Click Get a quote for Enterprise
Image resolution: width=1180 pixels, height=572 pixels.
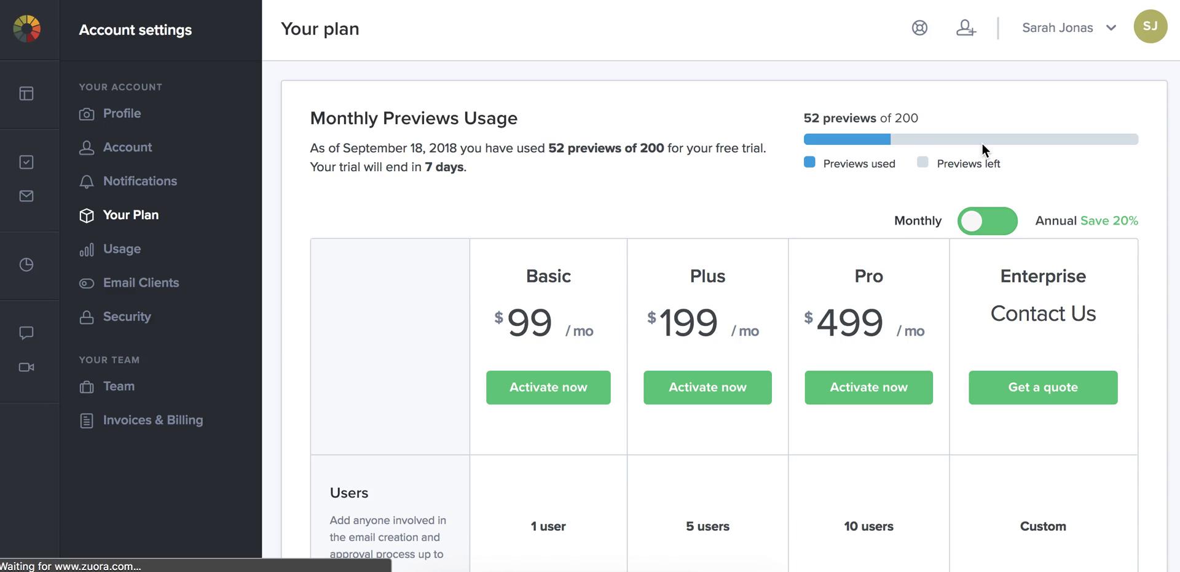point(1043,387)
